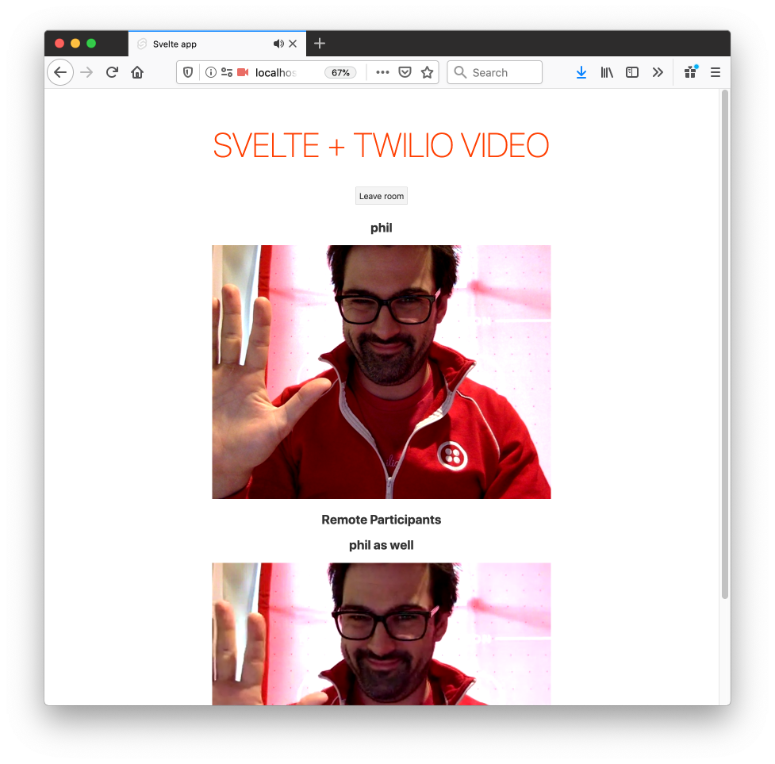Click the 'phil as well' remote video
The image size is (775, 764).
[382, 634]
